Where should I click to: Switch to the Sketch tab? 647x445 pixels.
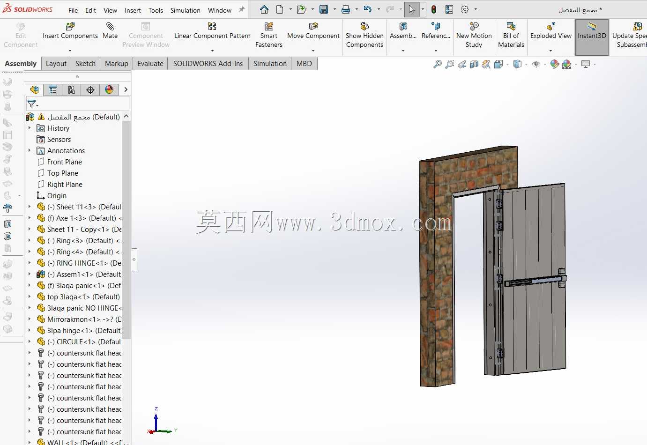(85, 64)
